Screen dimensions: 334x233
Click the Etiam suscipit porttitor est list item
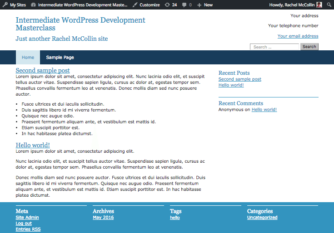tap(50, 128)
